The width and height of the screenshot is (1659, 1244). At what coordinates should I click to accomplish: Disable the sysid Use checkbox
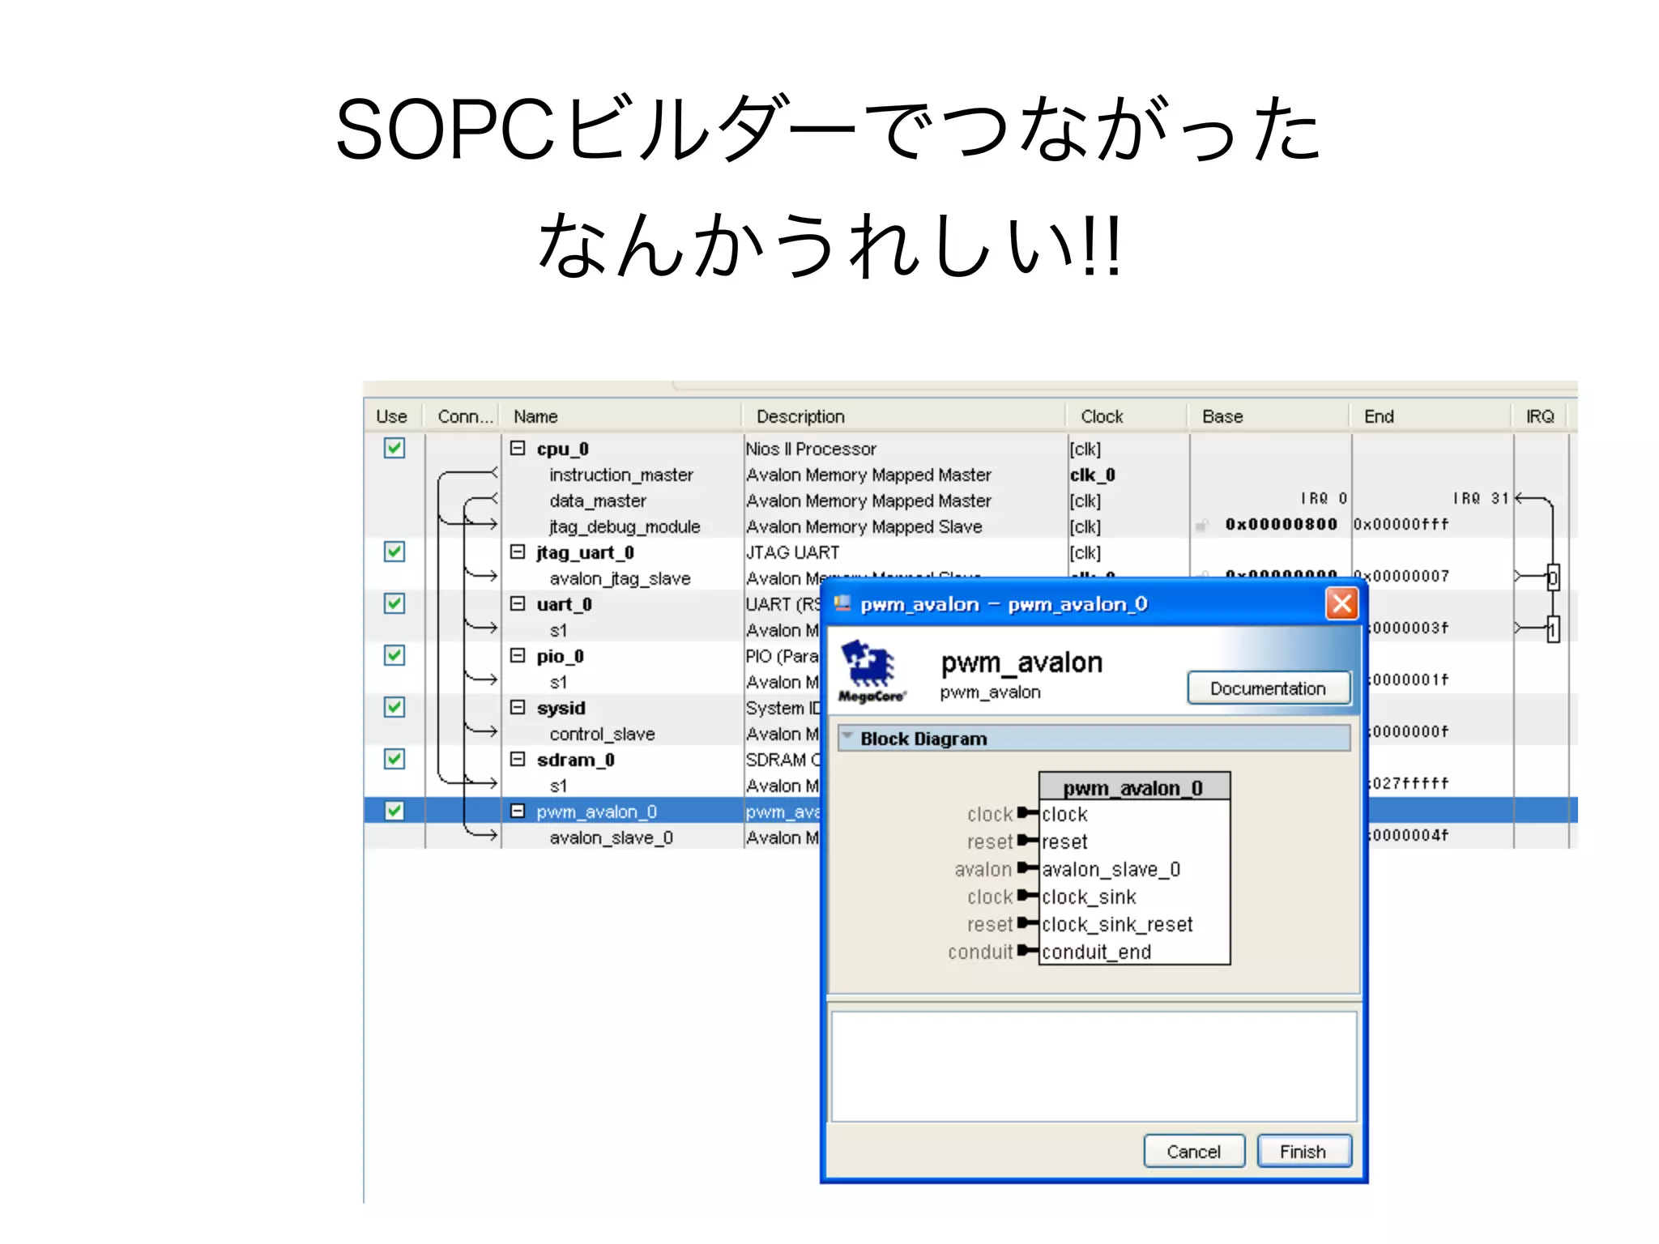(x=394, y=707)
